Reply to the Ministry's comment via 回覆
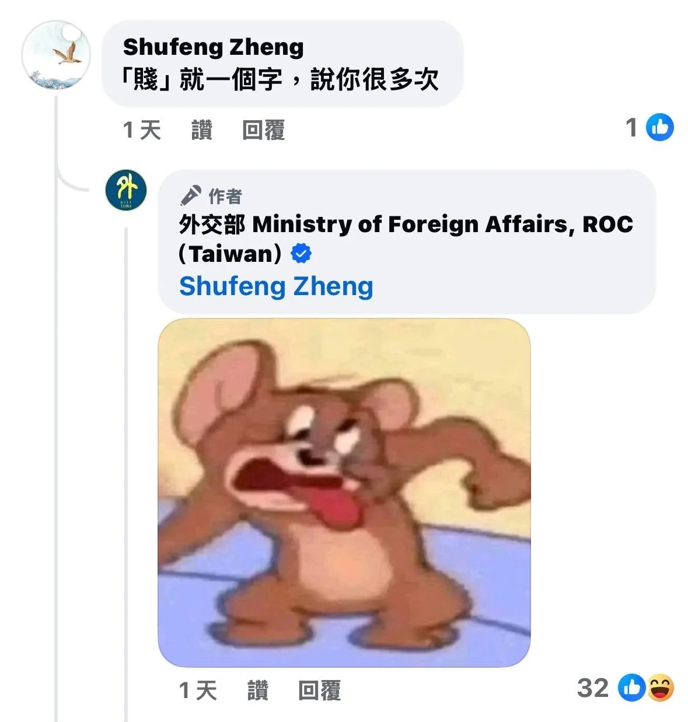The height and width of the screenshot is (722, 688). (319, 691)
